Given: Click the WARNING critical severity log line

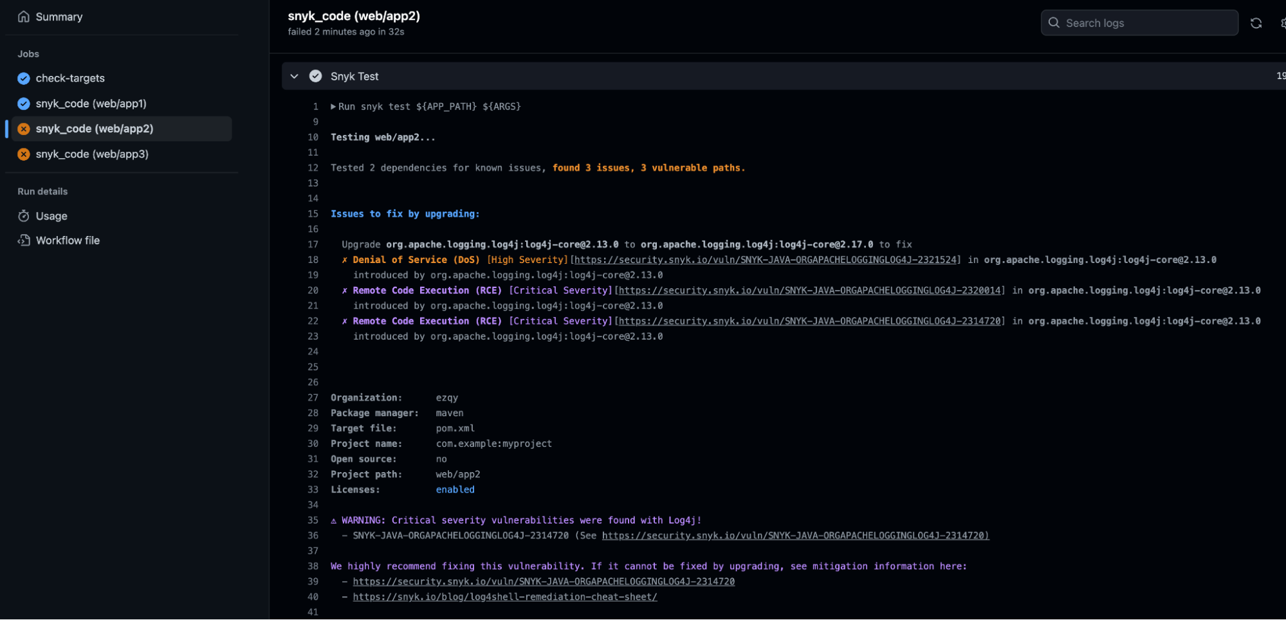Looking at the screenshot, I should [x=516, y=521].
